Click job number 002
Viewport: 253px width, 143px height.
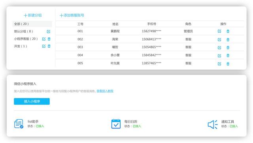80,39
